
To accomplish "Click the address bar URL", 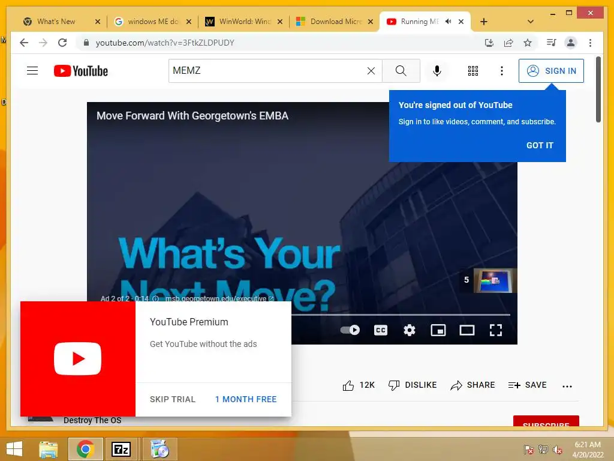I will pos(165,43).
